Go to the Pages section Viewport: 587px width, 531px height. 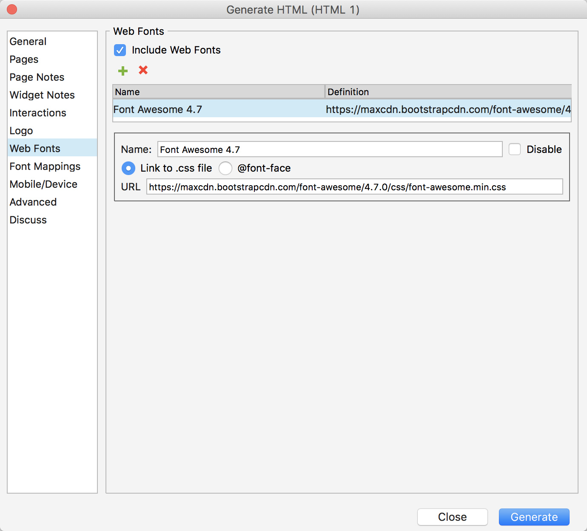coord(24,59)
